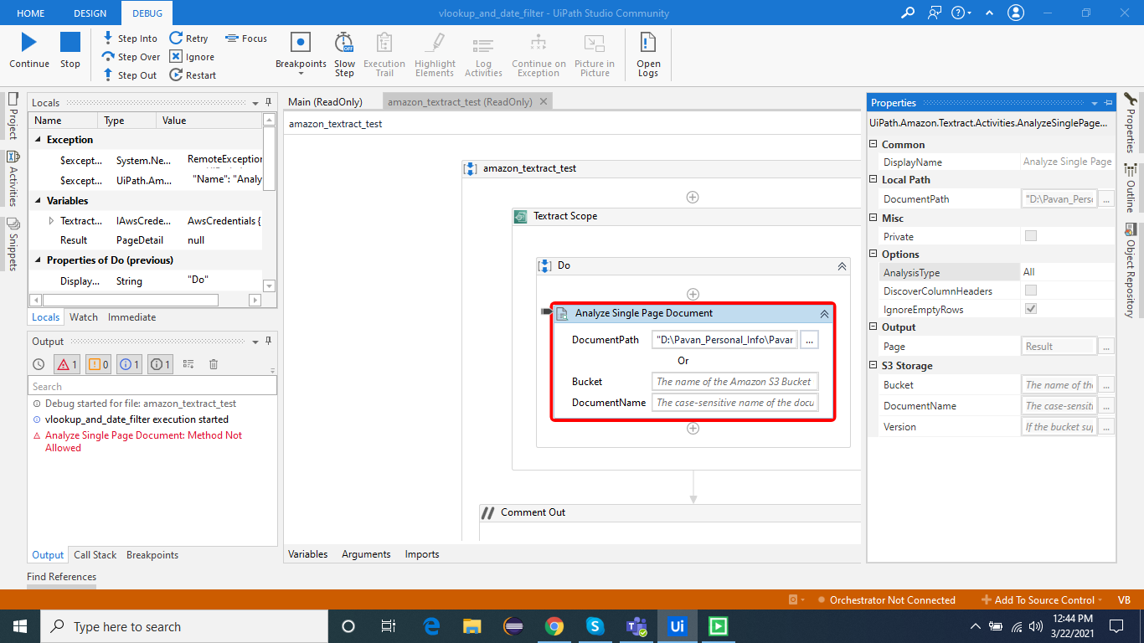This screenshot has height=643, width=1144.
Task: Click the DocumentName field in the activity
Action: pyautogui.click(x=734, y=403)
